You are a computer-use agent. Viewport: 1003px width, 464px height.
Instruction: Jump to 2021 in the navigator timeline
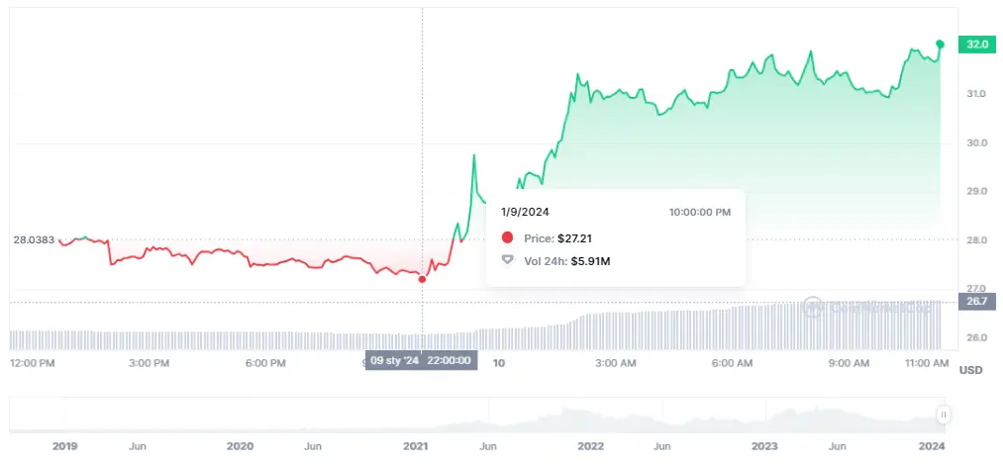(x=416, y=446)
